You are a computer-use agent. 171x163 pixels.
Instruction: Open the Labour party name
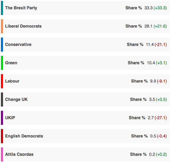point(12,81)
